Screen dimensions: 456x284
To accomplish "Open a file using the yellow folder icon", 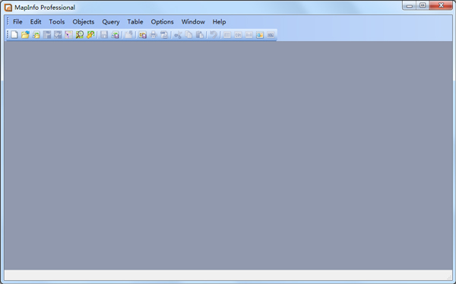I will [25, 35].
